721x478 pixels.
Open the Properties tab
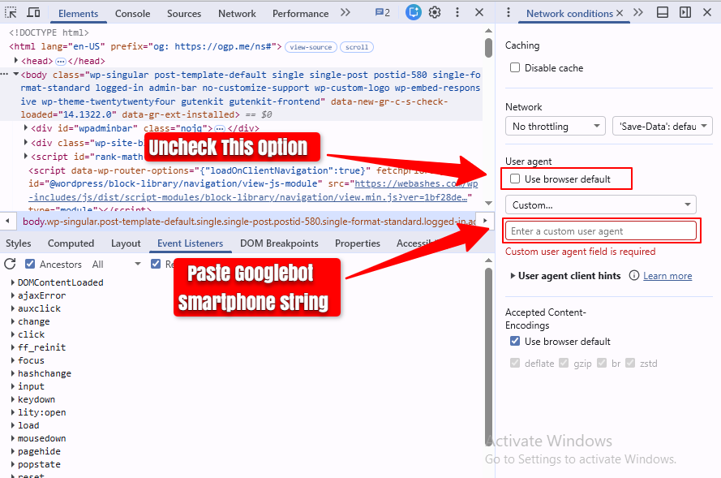358,243
